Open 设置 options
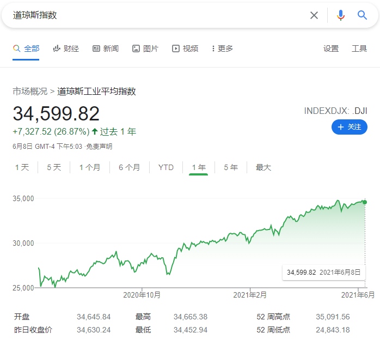This screenshot has height=339, width=380. point(331,49)
